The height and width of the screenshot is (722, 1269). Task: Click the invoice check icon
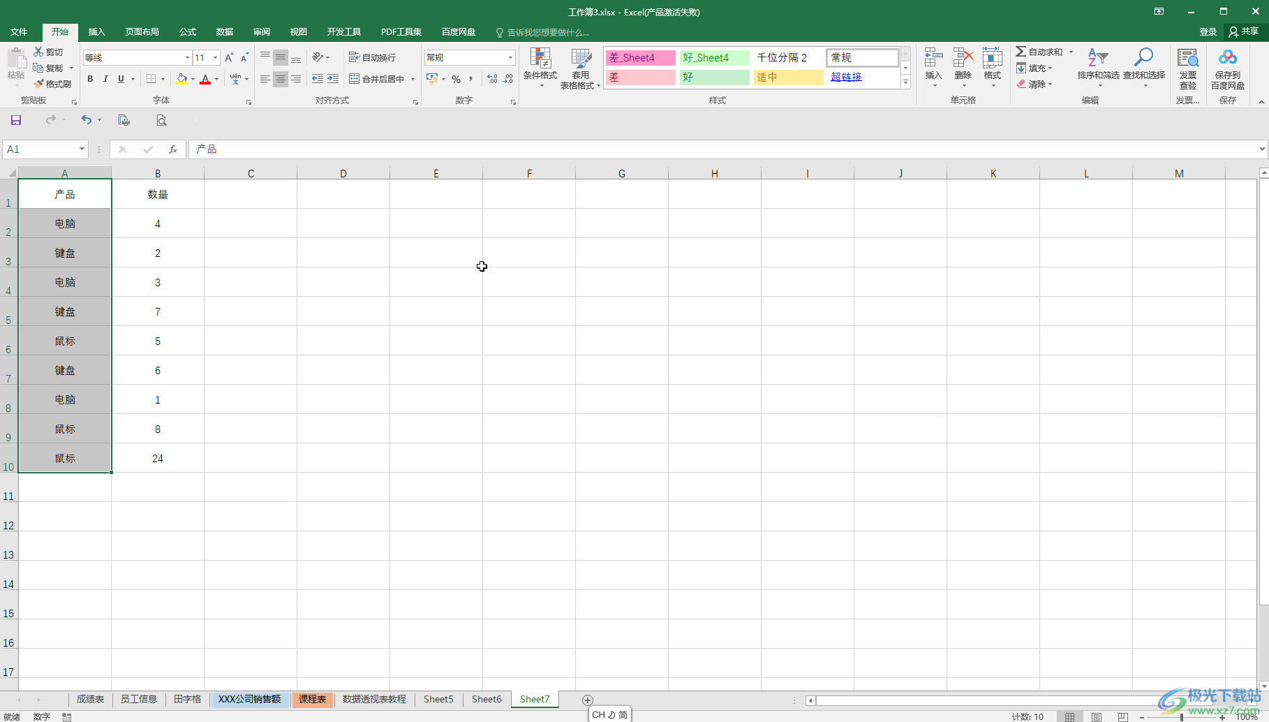tap(1188, 58)
